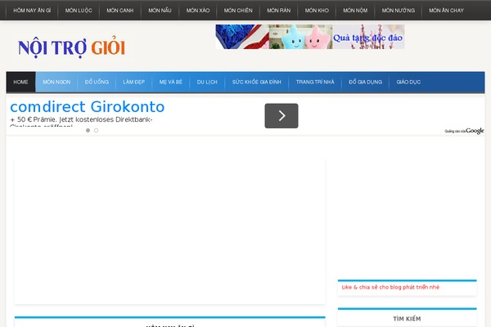Image resolution: width=491 pixels, height=327 pixels.
Task: Open ĐỒ UỐNG tab
Action: click(x=97, y=82)
